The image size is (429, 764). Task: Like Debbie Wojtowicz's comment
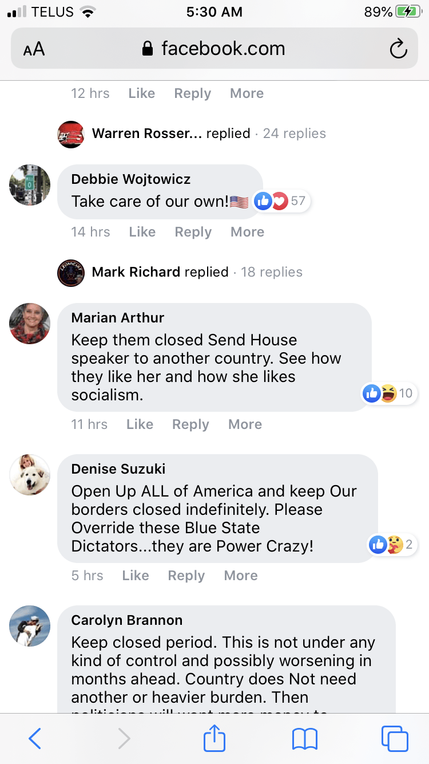pos(142,232)
